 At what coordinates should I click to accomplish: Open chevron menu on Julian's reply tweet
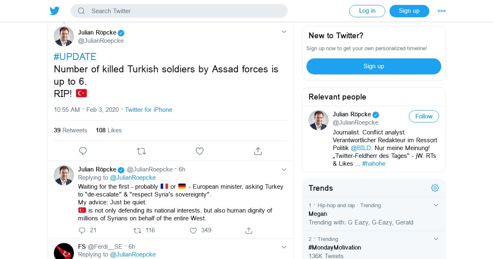coord(284,169)
